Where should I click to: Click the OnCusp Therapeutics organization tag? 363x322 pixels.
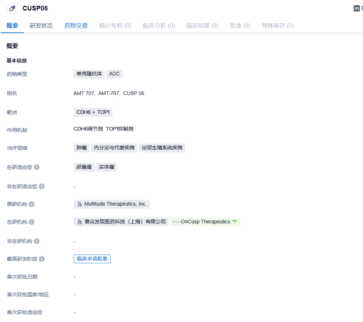(x=205, y=222)
